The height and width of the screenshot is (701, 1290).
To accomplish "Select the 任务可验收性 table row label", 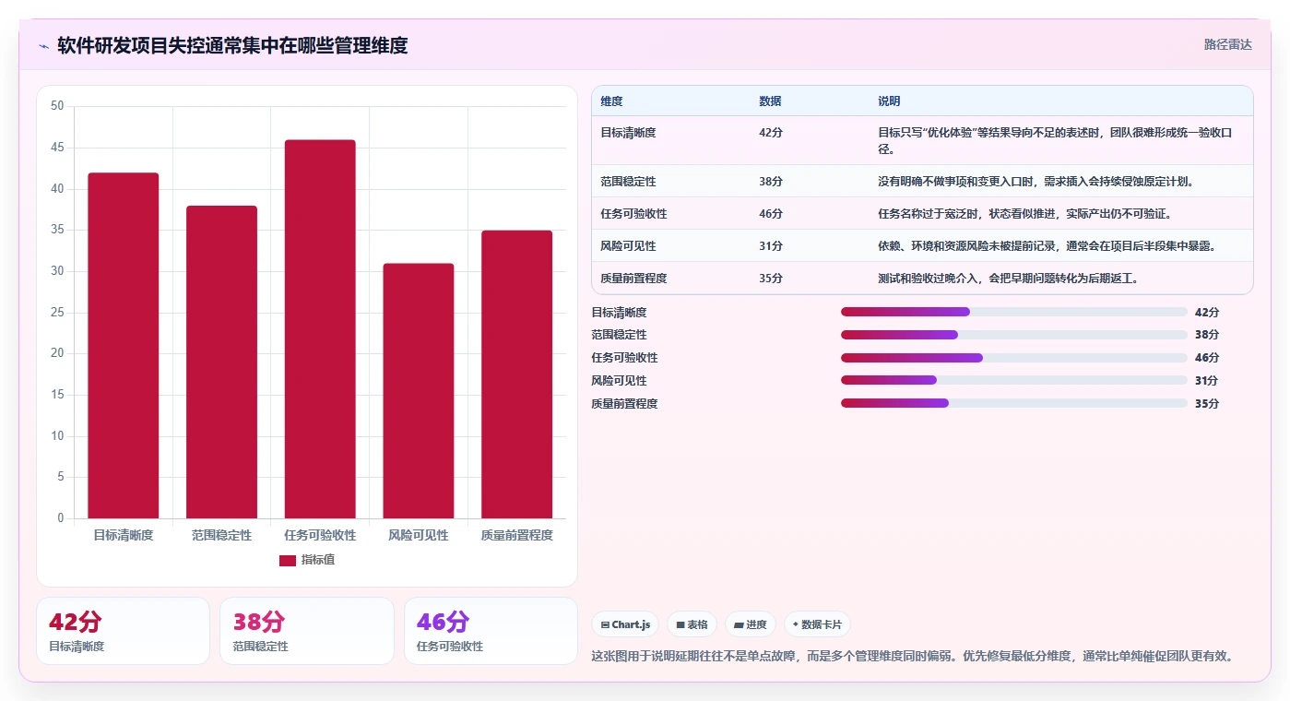I will tap(633, 214).
